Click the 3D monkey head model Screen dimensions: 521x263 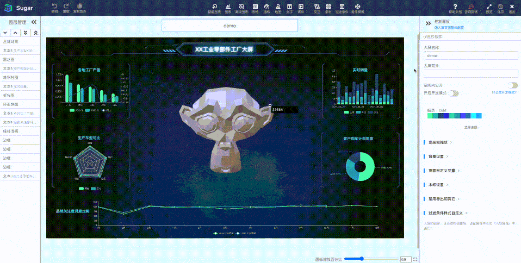226,129
